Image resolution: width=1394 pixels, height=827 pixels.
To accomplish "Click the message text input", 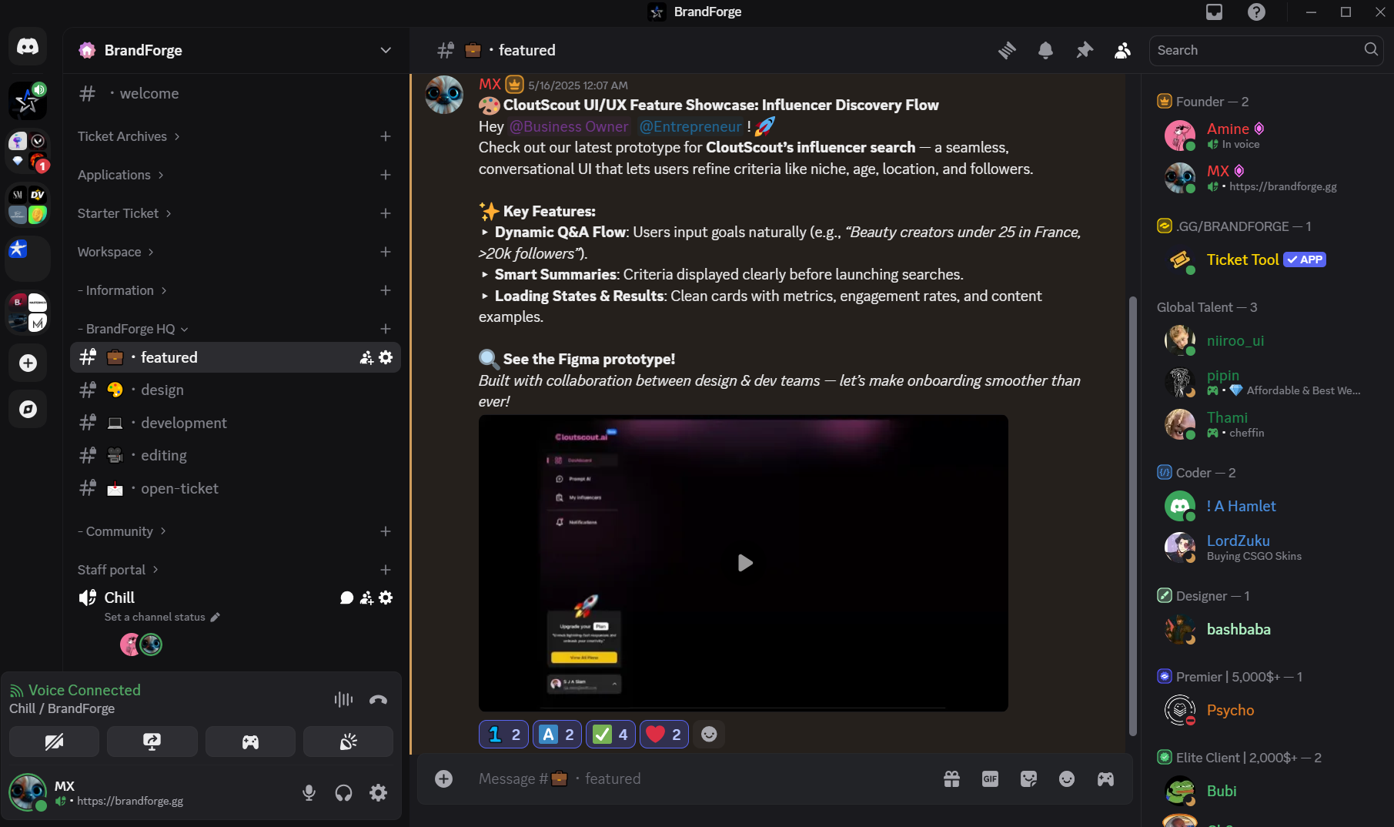I will pyautogui.click(x=700, y=778).
